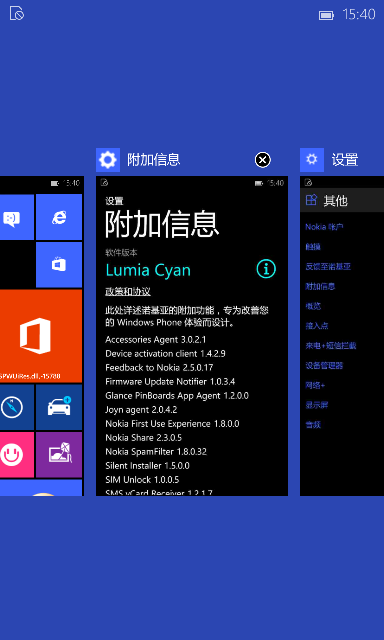Image resolution: width=384 pixels, height=640 pixels.
Task: Select Joyn agent 2.0.4.2 entry
Action: tap(141, 410)
